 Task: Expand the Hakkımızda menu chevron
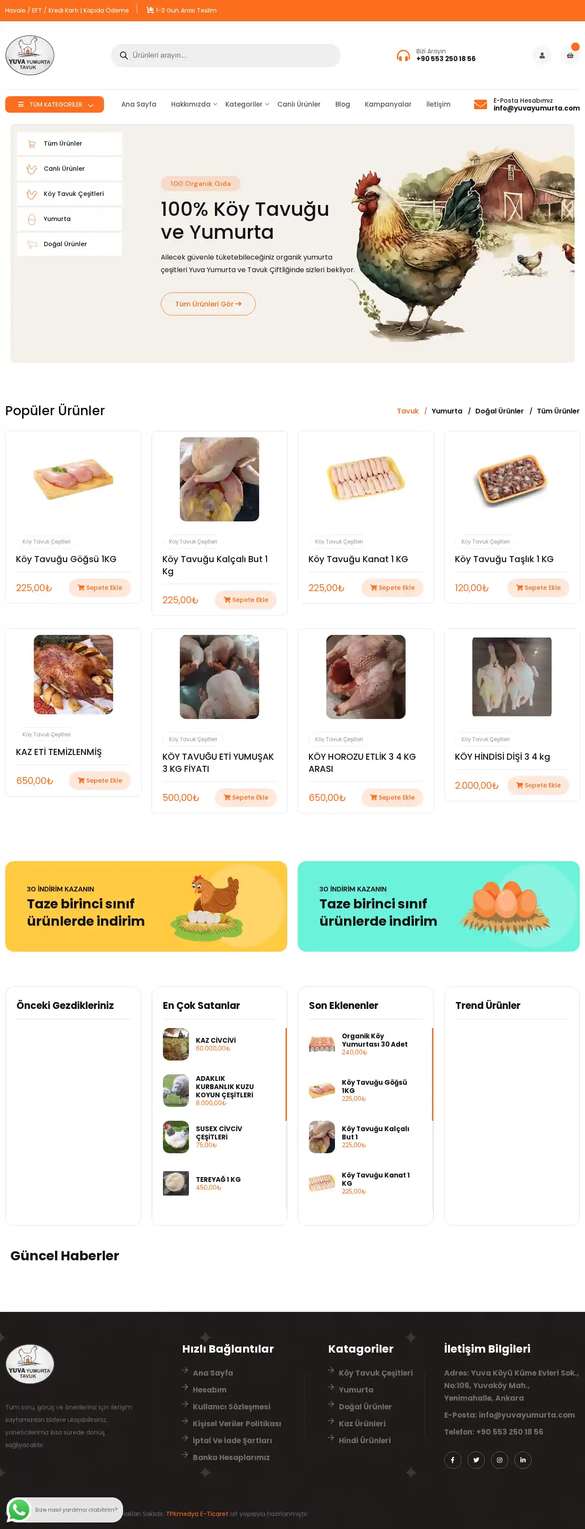coord(215,104)
